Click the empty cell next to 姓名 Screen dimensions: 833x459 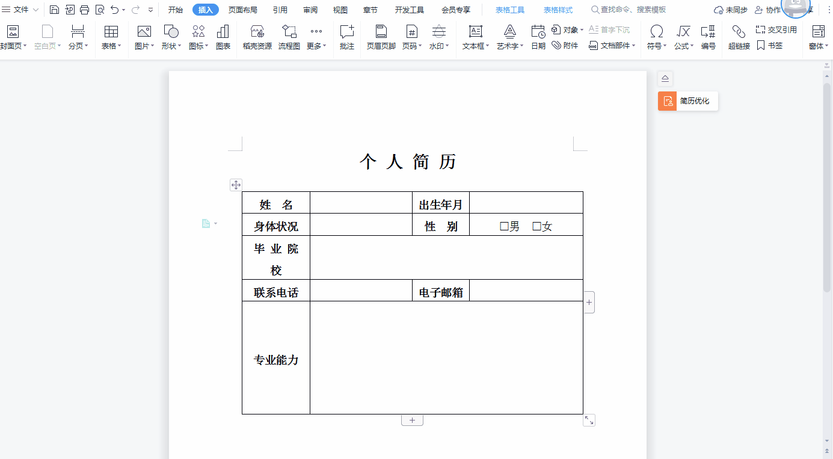(361, 203)
